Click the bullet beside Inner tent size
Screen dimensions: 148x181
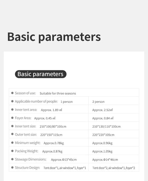12,126
